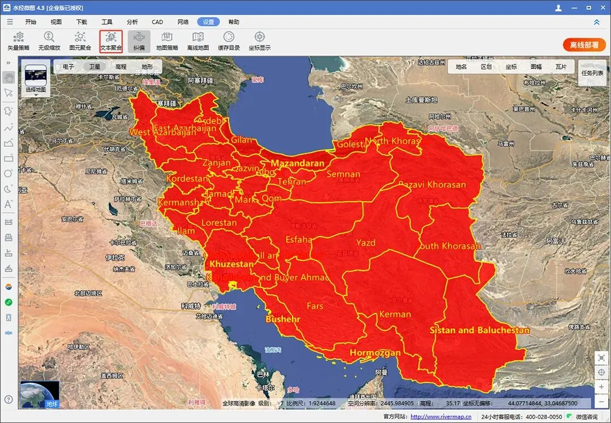This screenshot has height=423, width=611.
Task: Click the 无级缩放 stepless zoom icon
Action: [49, 41]
